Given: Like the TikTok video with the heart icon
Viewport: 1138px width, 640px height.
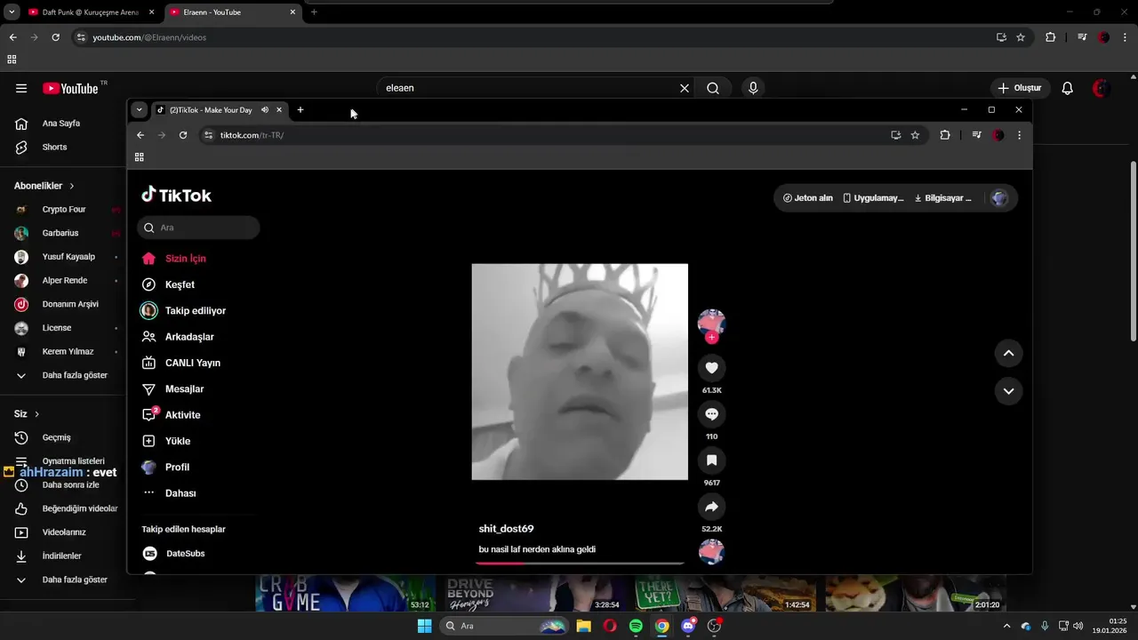Looking at the screenshot, I should click(711, 368).
